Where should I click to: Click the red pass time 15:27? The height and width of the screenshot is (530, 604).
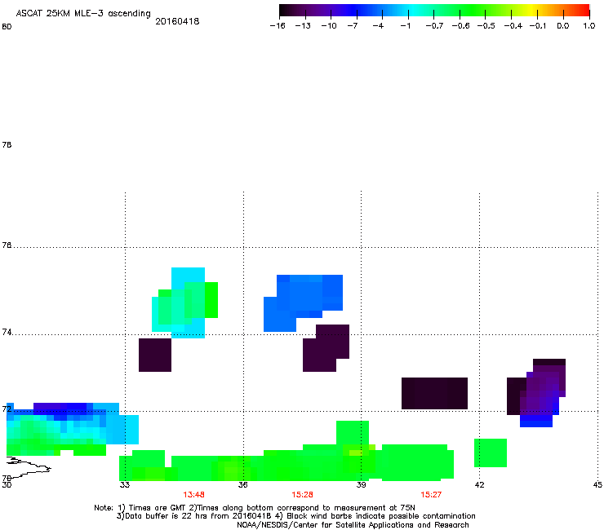[x=431, y=495]
